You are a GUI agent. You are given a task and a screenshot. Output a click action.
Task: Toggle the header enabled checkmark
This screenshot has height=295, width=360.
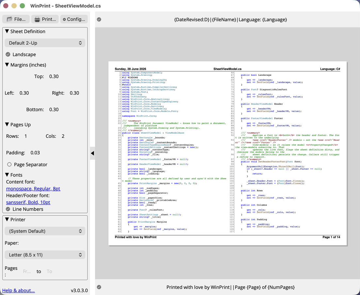tap(99, 20)
